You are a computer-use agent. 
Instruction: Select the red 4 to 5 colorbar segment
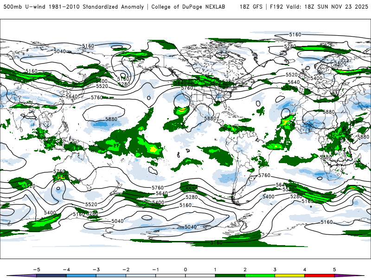point(320,276)
